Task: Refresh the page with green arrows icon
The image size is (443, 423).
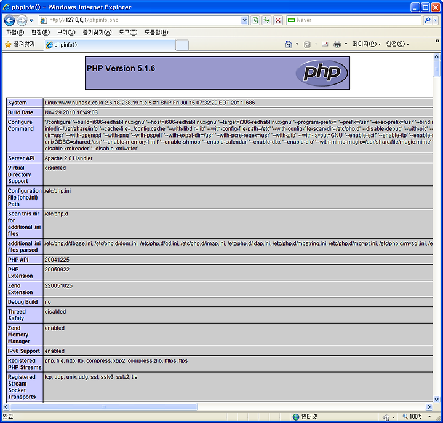Action: click(x=266, y=20)
